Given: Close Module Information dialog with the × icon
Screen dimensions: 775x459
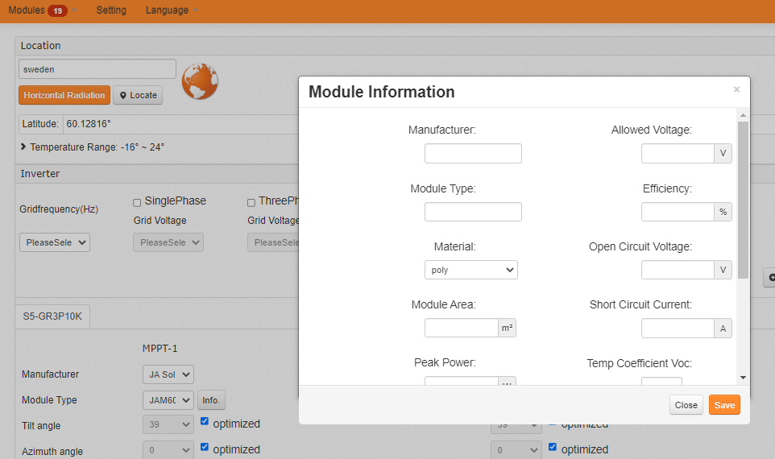Looking at the screenshot, I should tap(736, 89).
